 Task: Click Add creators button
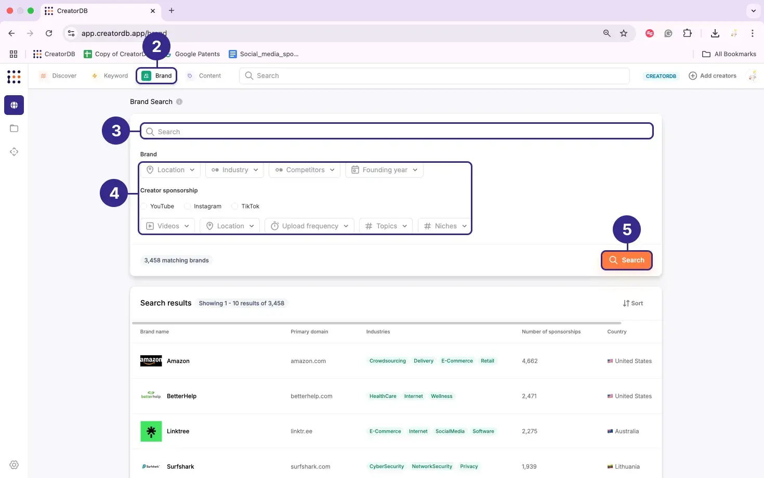coord(712,76)
